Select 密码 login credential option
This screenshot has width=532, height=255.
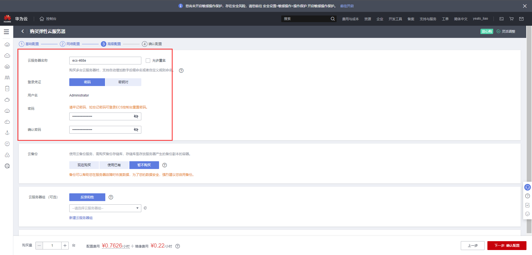click(x=87, y=82)
